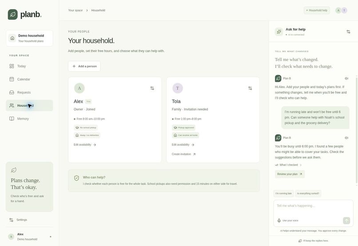Screen dimensions: 358x246
Task: Click the You badge beside Alex
Action: click(x=88, y=101)
